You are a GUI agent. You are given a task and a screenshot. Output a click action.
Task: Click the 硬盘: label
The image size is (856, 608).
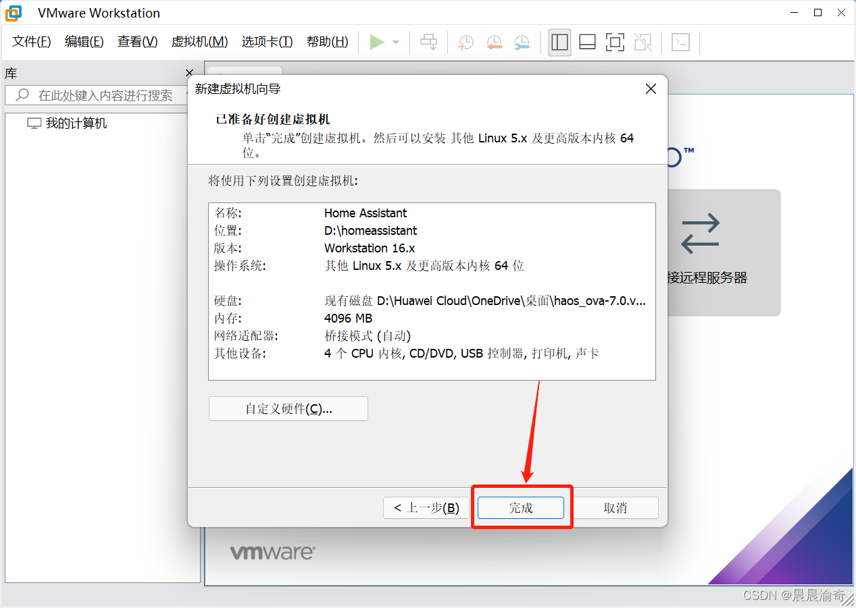[228, 301]
